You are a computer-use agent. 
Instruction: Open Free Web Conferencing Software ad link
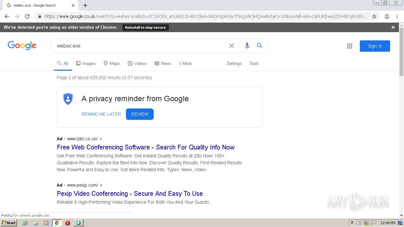[x=146, y=147]
